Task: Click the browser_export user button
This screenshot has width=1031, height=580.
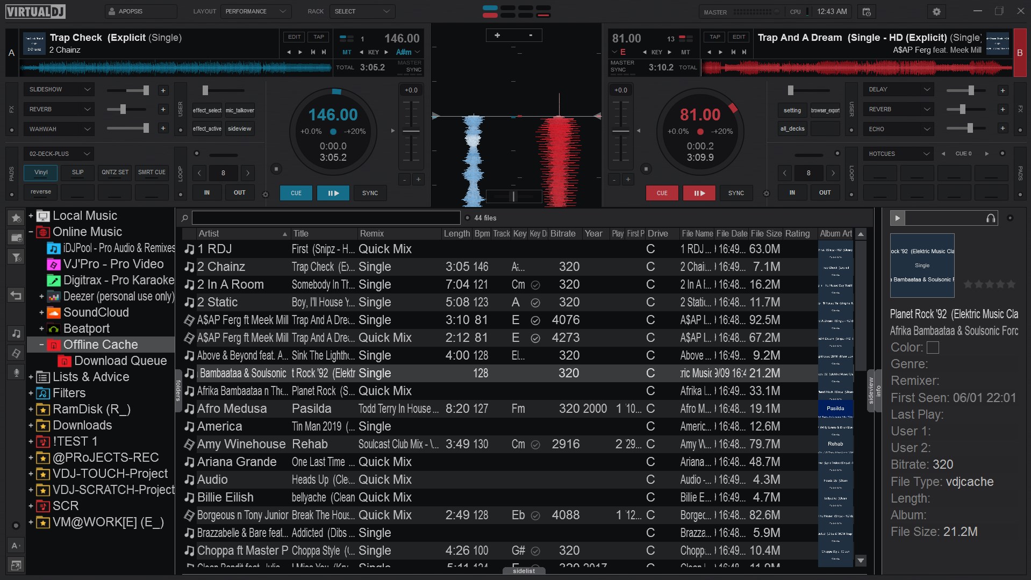Action: tap(825, 110)
